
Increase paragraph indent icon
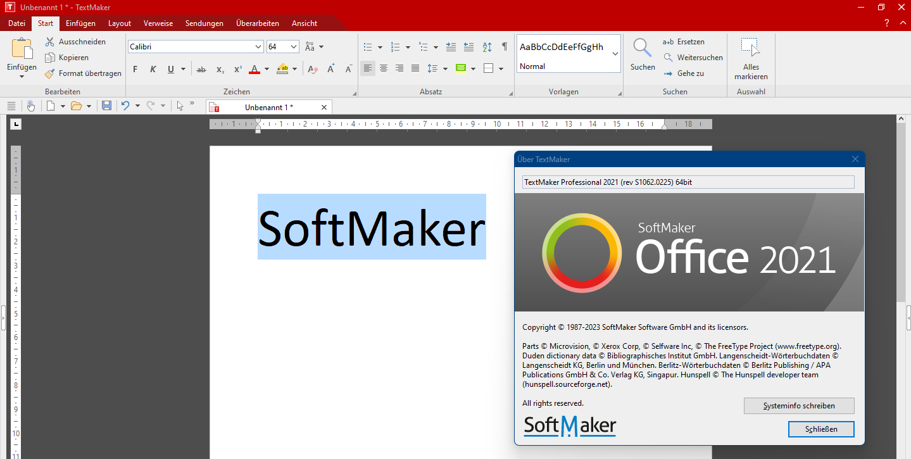(x=451, y=47)
